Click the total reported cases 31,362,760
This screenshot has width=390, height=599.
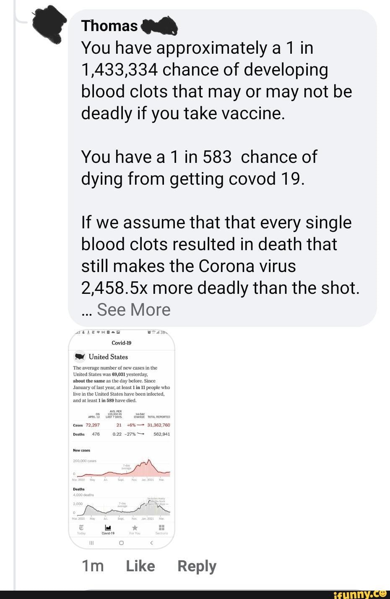click(x=159, y=425)
